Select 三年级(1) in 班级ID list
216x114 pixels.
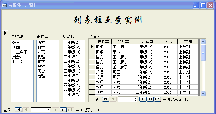[x=72, y=71]
